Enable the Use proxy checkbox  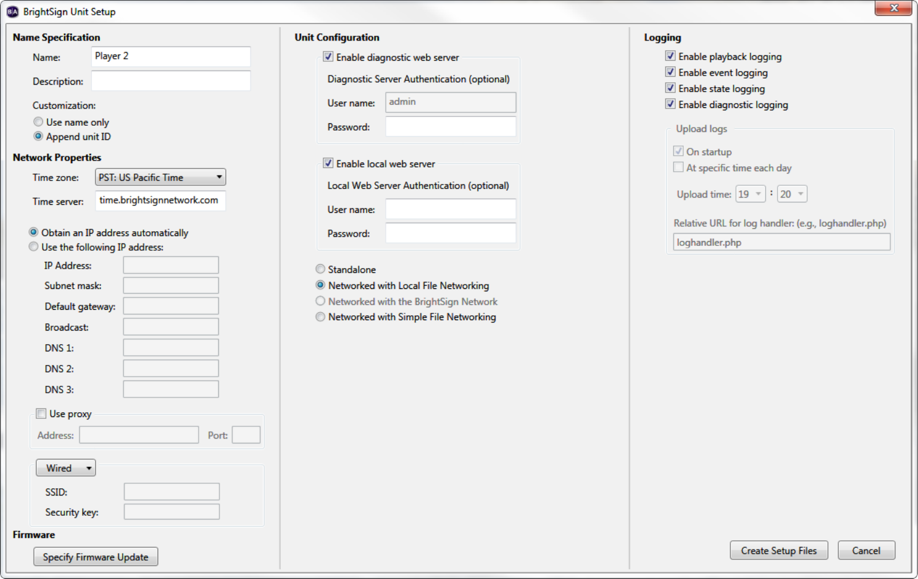click(41, 414)
